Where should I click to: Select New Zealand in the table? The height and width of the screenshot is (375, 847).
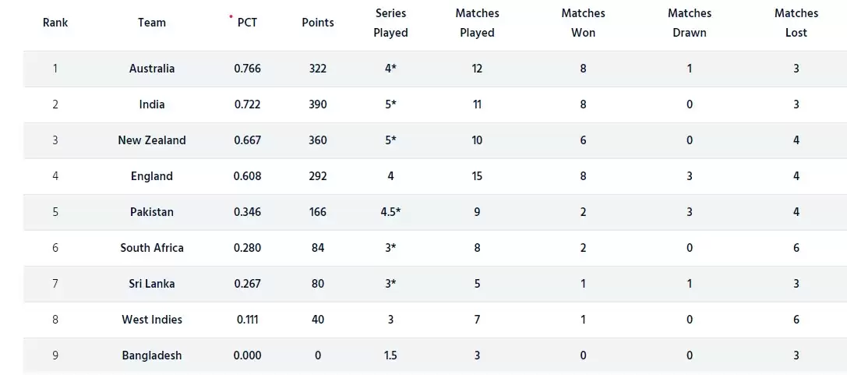152,140
